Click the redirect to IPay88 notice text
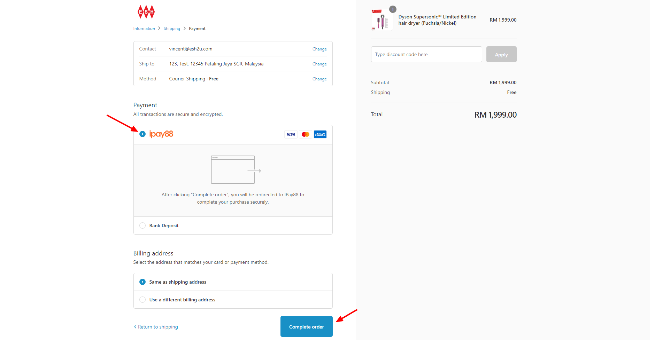Image resolution: width=655 pixels, height=340 pixels. pos(233,198)
